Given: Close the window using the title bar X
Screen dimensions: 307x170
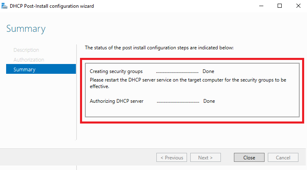Looking at the screenshot, I should (298, 6).
